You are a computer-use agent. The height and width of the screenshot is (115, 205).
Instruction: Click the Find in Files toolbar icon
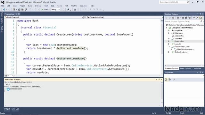(68, 10)
